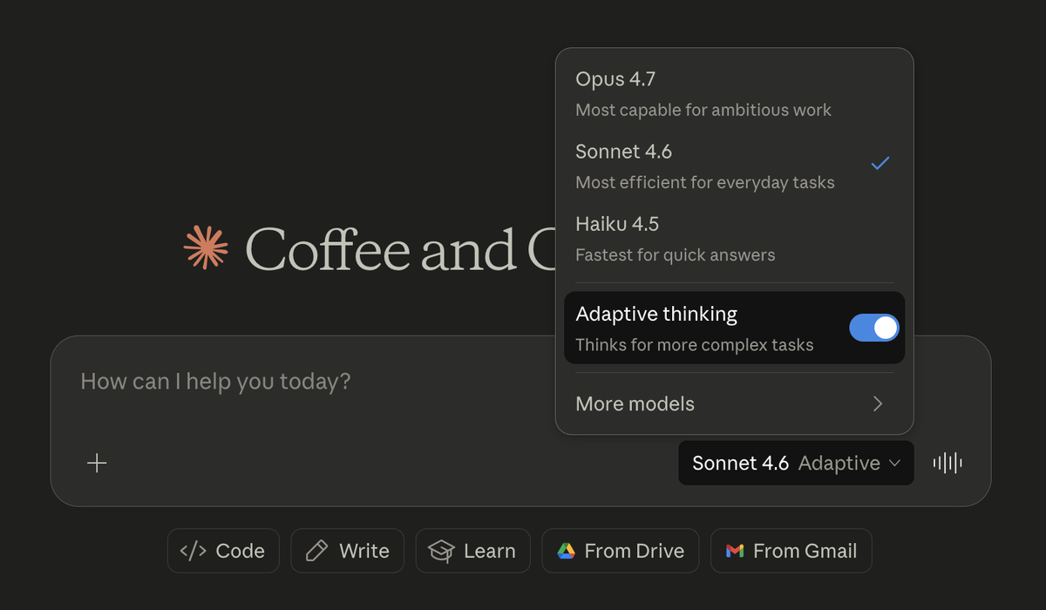Click the From Gmail button
The image size is (1046, 610).
(x=791, y=551)
